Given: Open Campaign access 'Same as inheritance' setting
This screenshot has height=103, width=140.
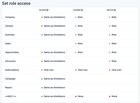Looking at the screenshot, I should [x=53, y=79].
